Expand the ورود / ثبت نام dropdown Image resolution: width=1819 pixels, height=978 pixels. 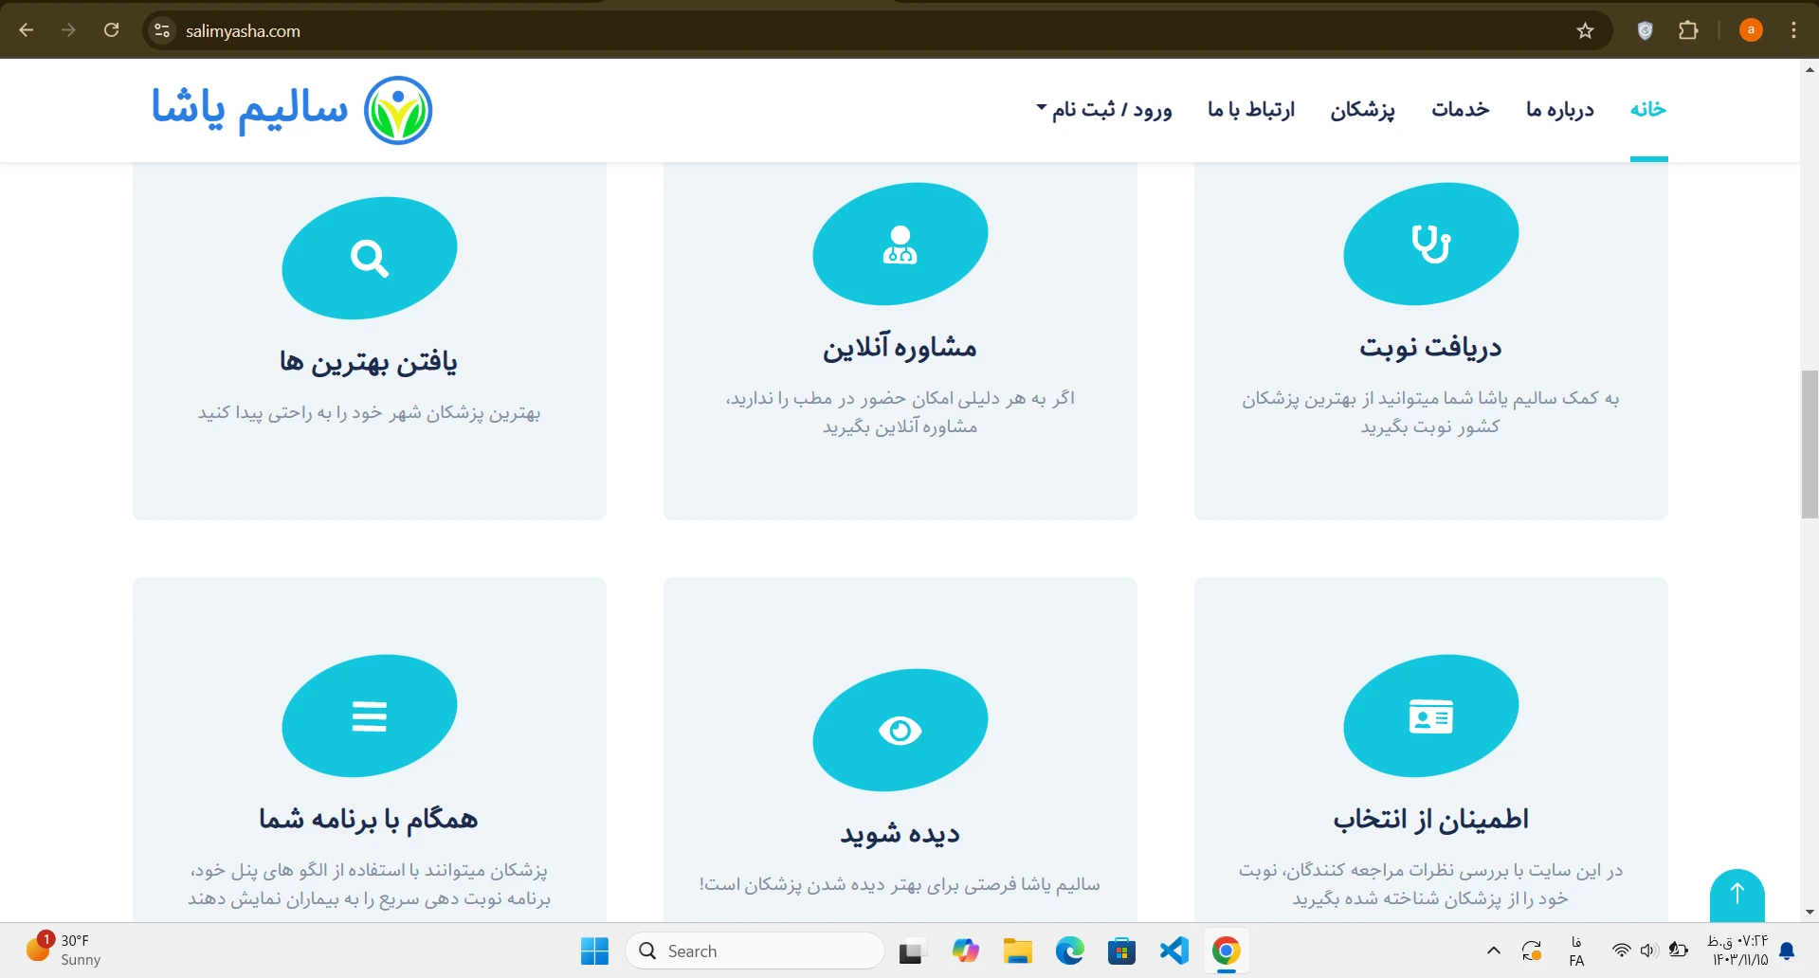(x=1104, y=110)
